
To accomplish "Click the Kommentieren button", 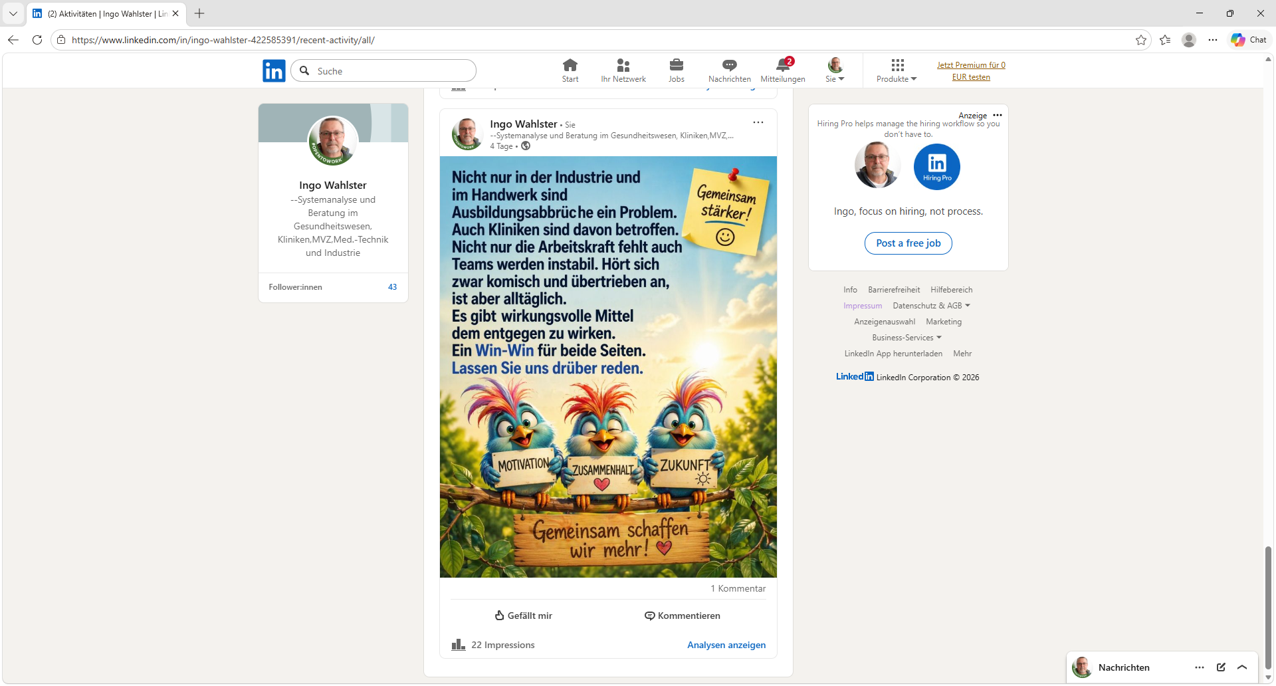I will pos(683,616).
